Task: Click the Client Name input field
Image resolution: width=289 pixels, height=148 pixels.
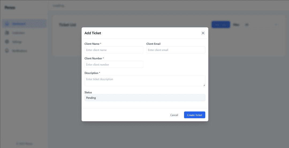Action: [x=114, y=50]
